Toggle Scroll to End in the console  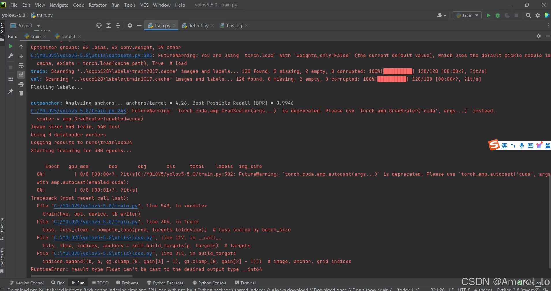click(x=21, y=75)
